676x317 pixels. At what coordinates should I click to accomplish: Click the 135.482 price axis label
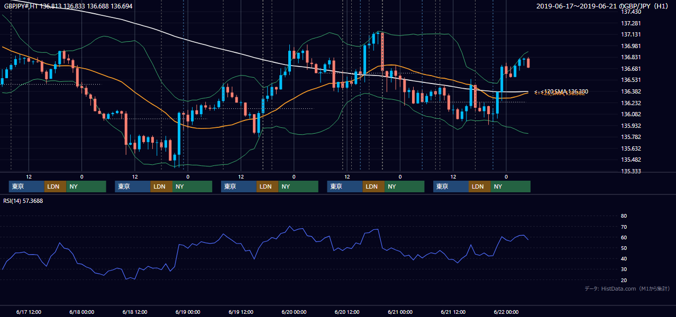point(632,160)
